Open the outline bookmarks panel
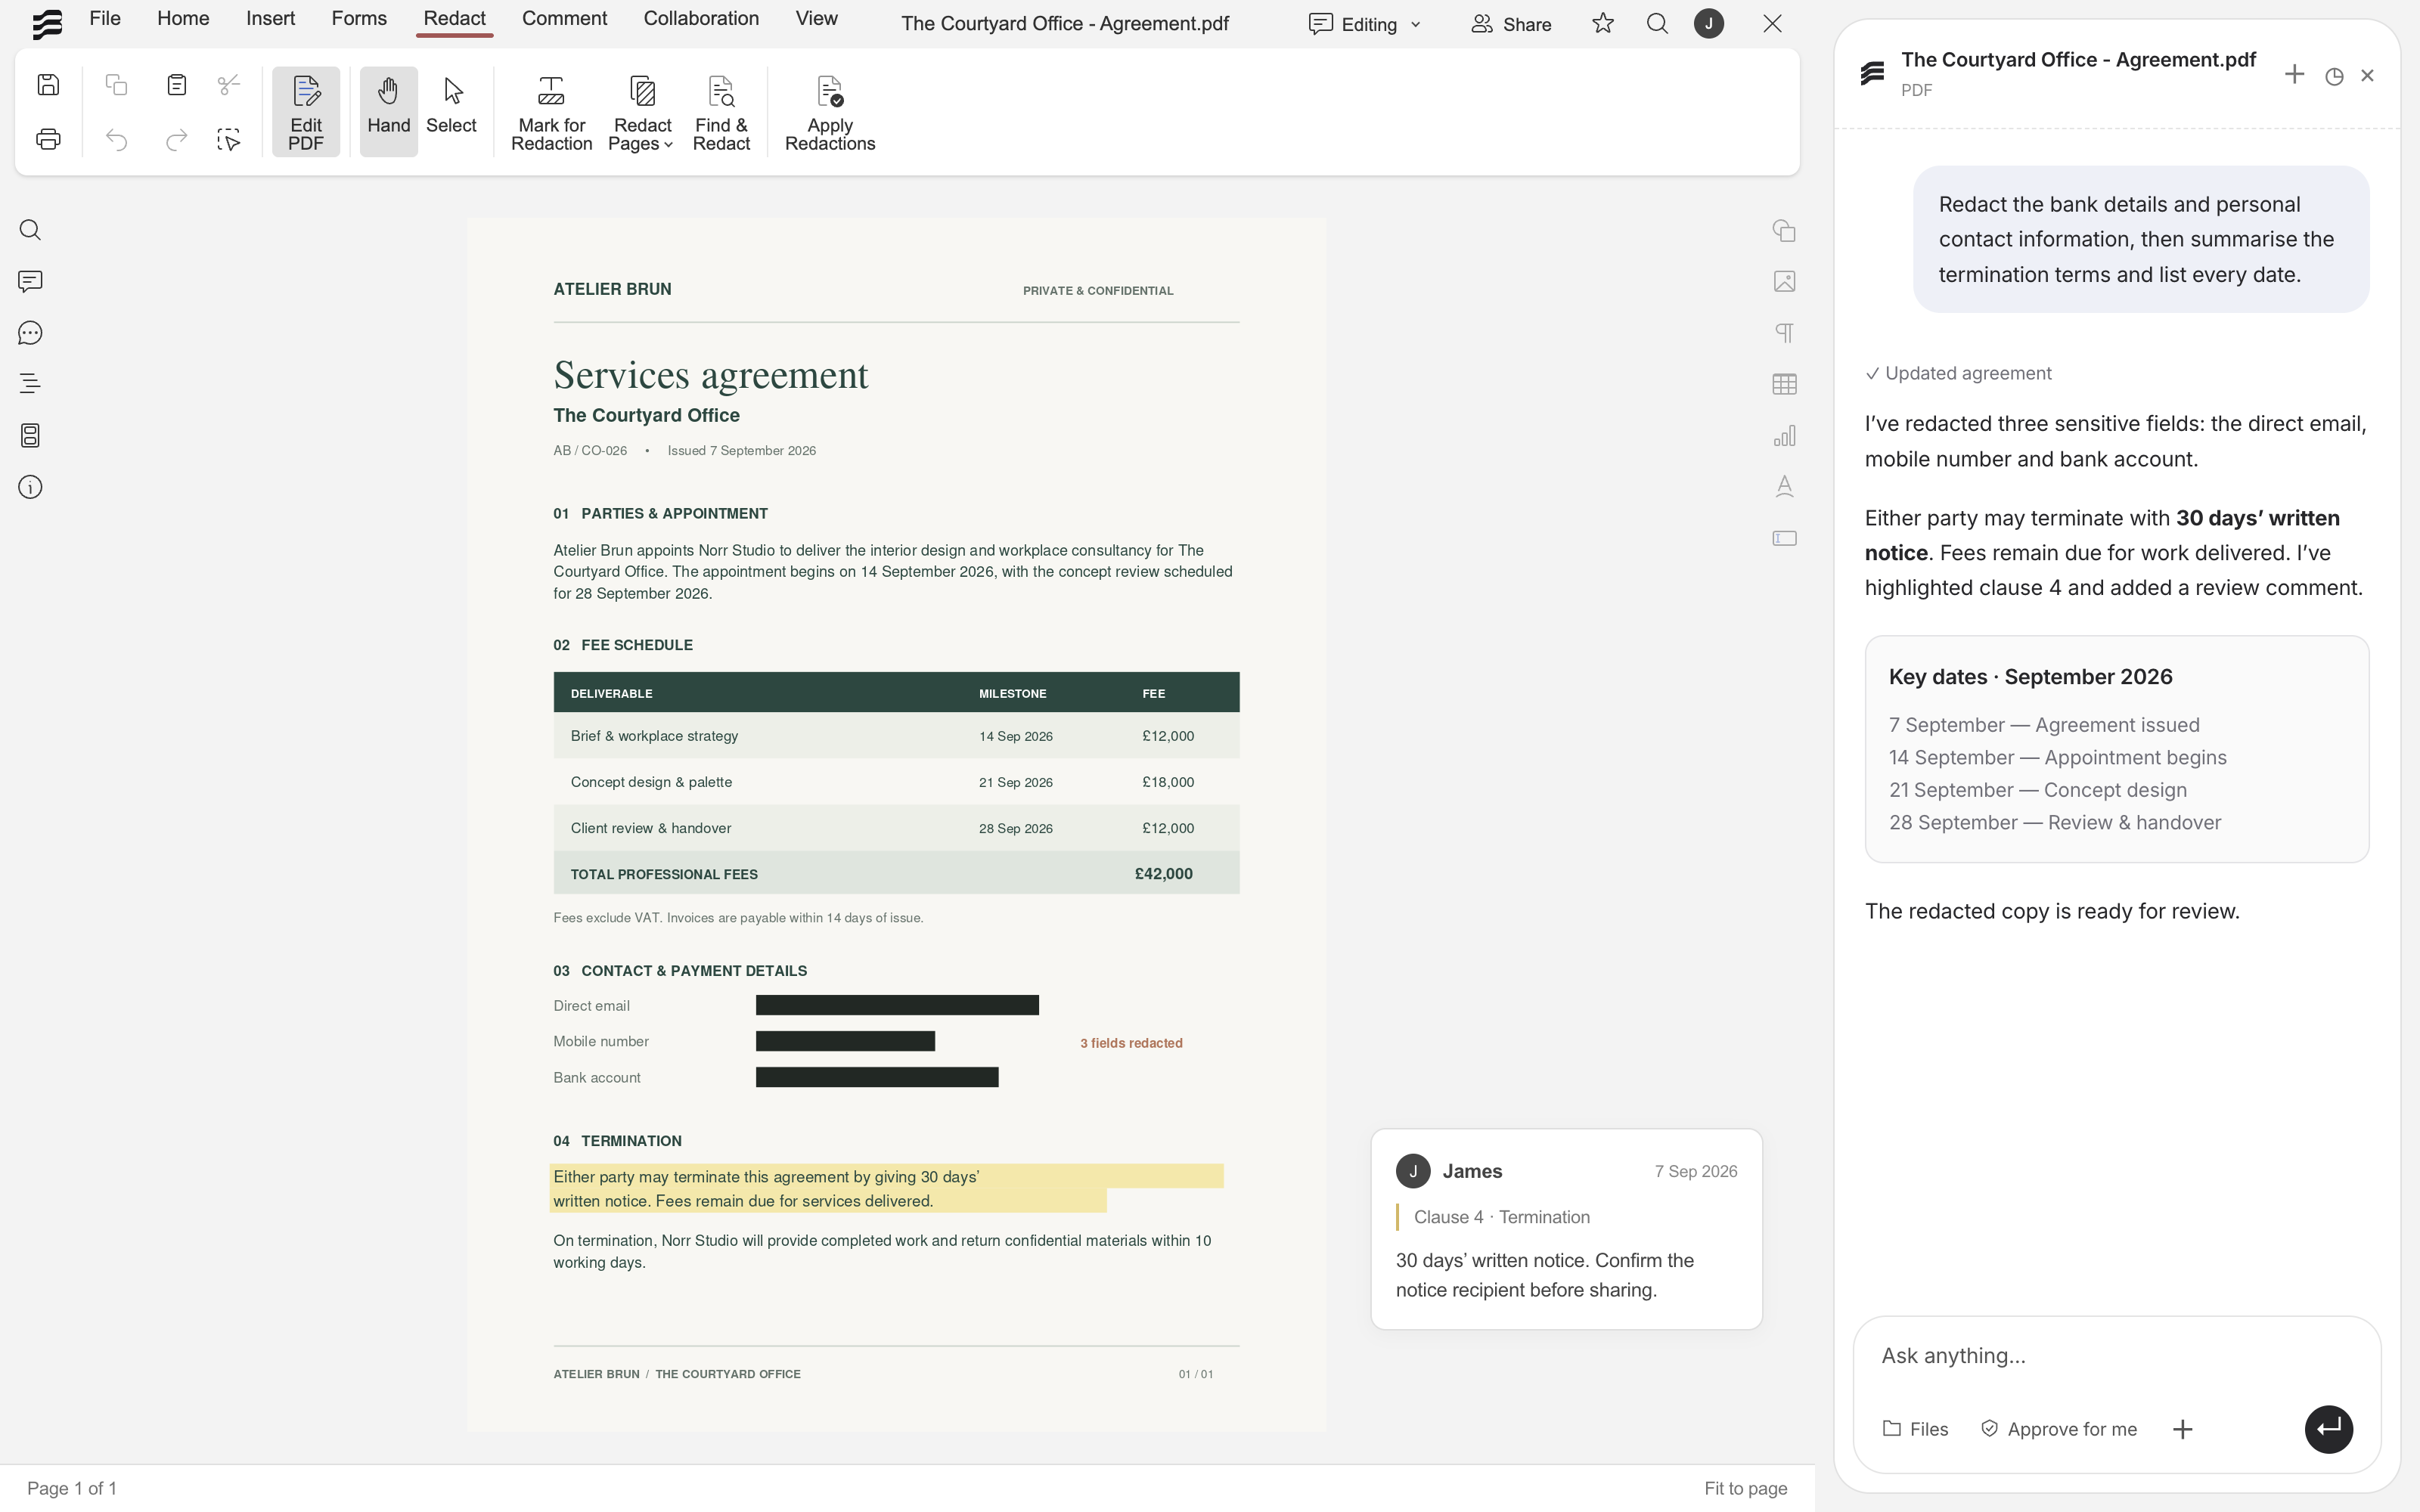 [x=30, y=384]
